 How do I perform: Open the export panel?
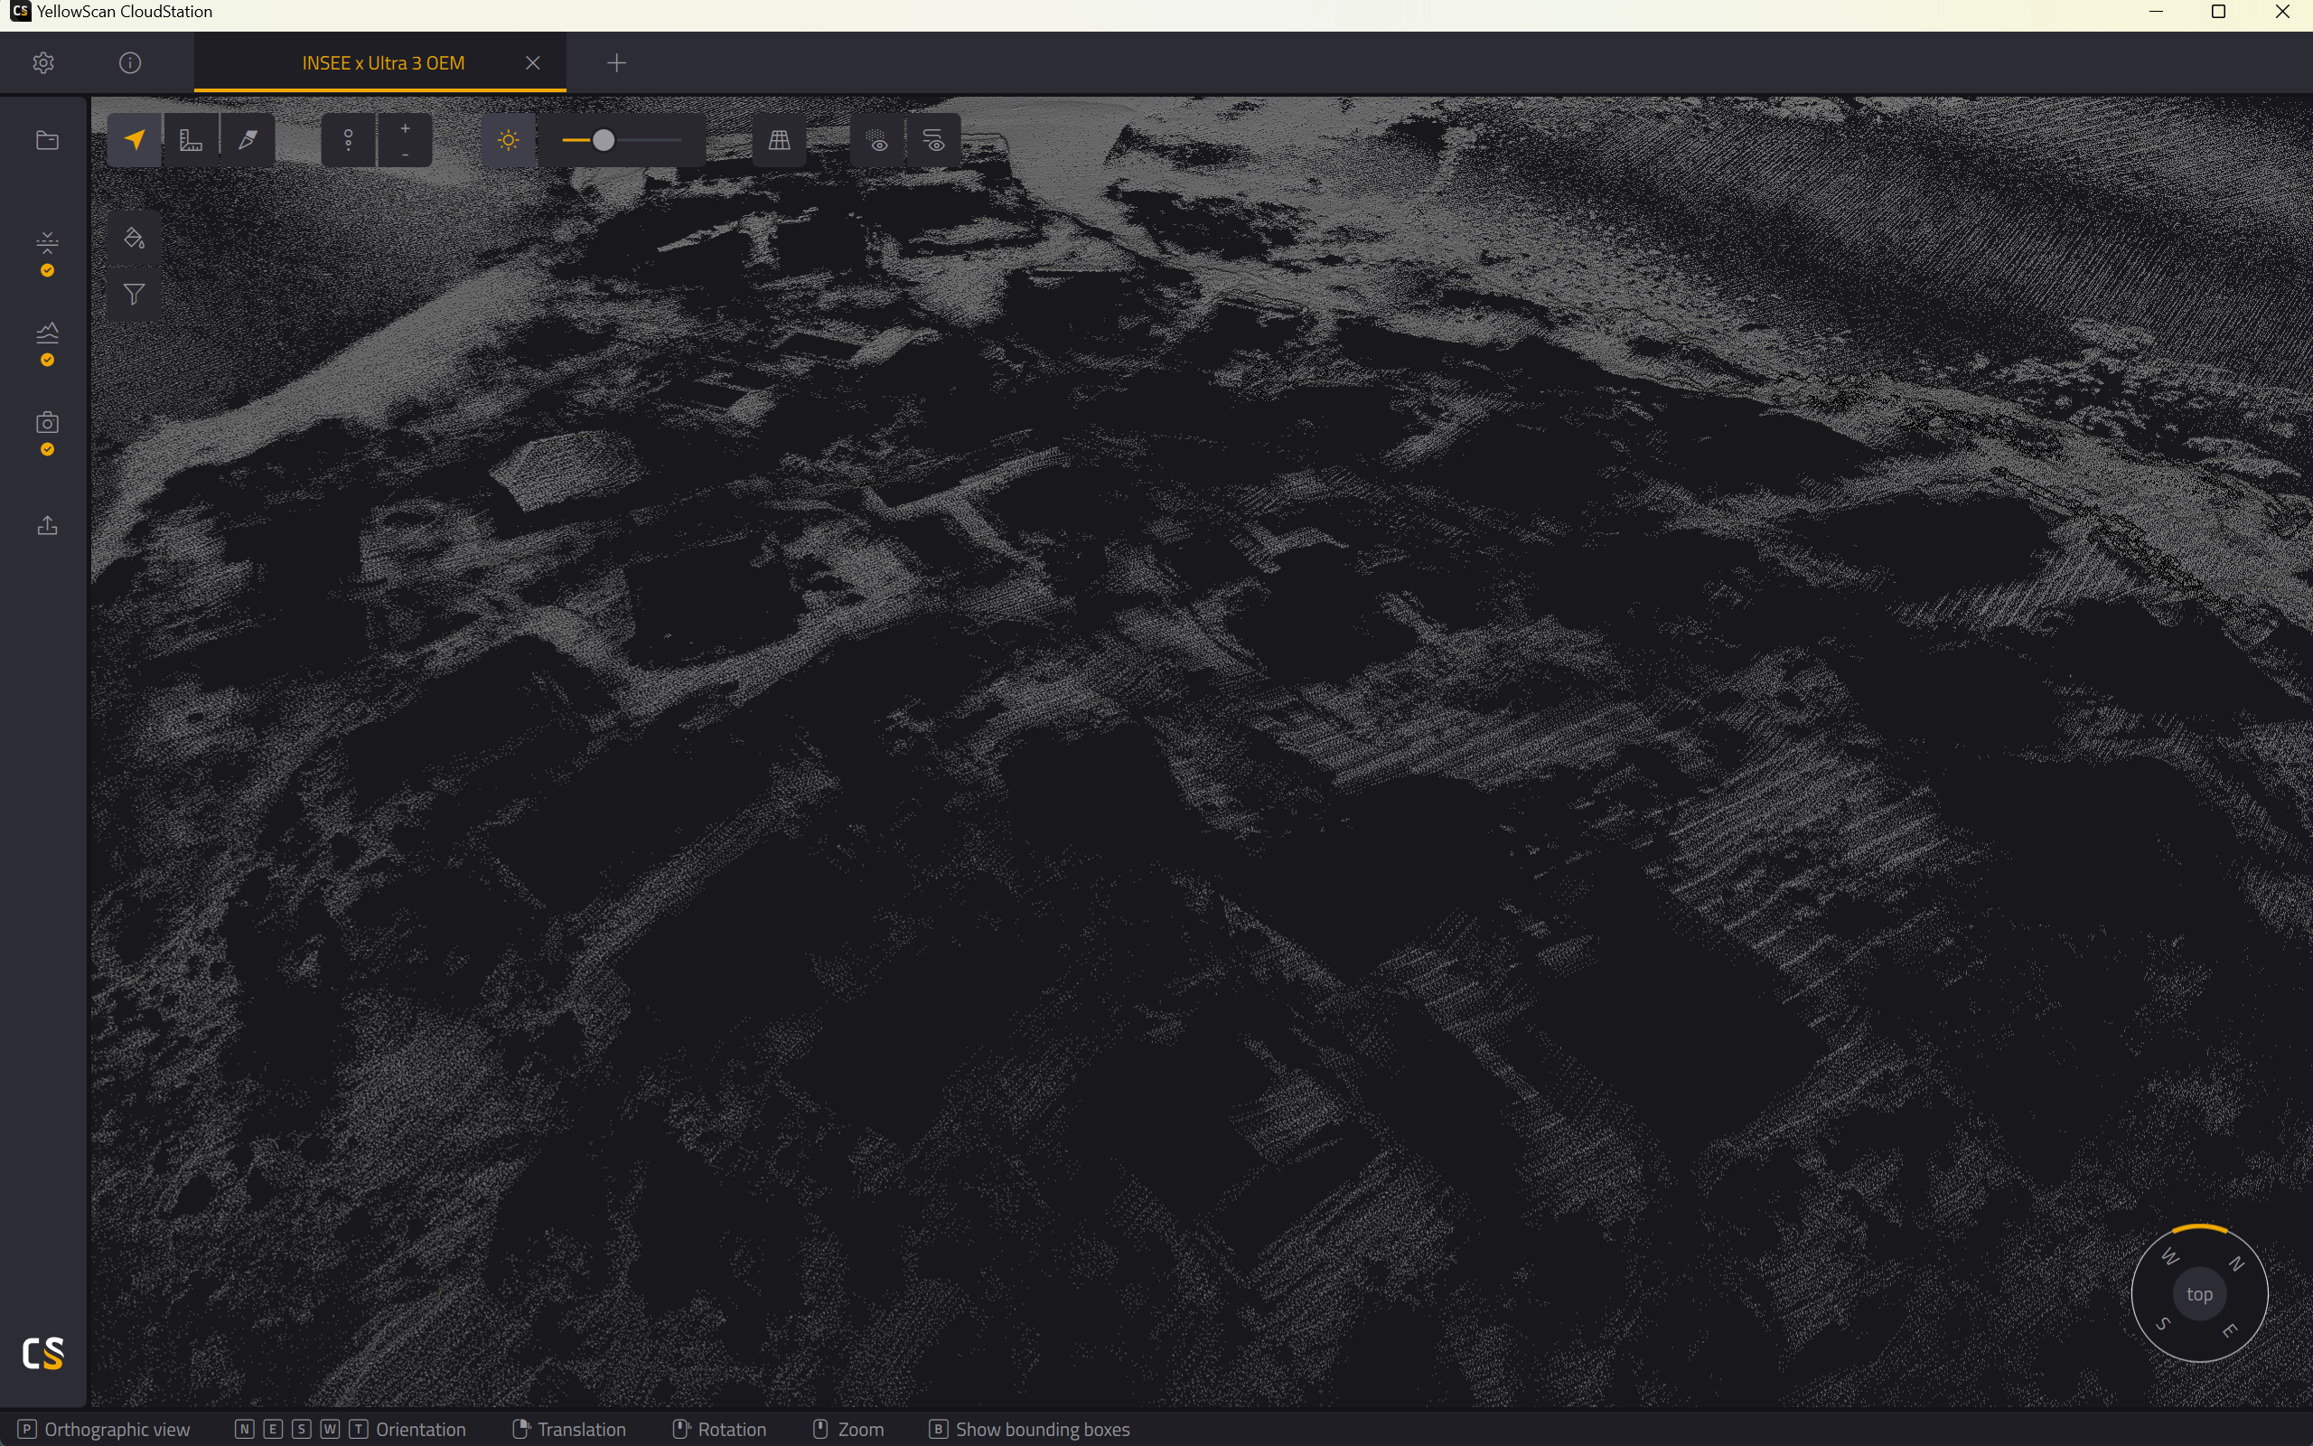pos(47,525)
